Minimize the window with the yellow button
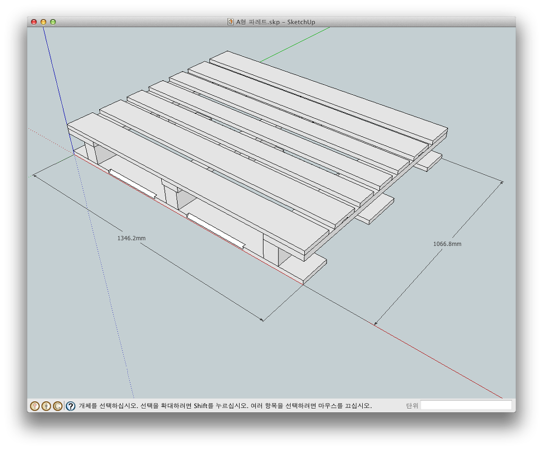This screenshot has width=543, height=450. pos(43,22)
